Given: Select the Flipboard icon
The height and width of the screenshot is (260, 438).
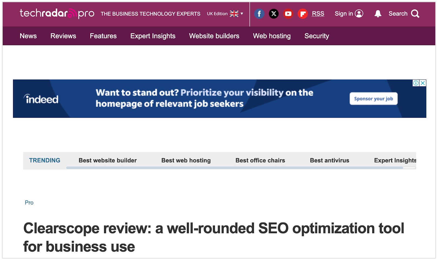Looking at the screenshot, I should click(303, 14).
